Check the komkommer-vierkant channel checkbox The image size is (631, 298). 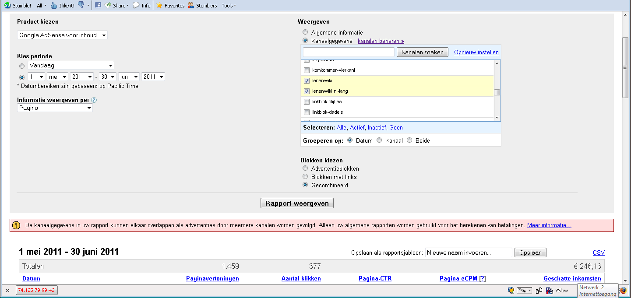pyautogui.click(x=307, y=70)
